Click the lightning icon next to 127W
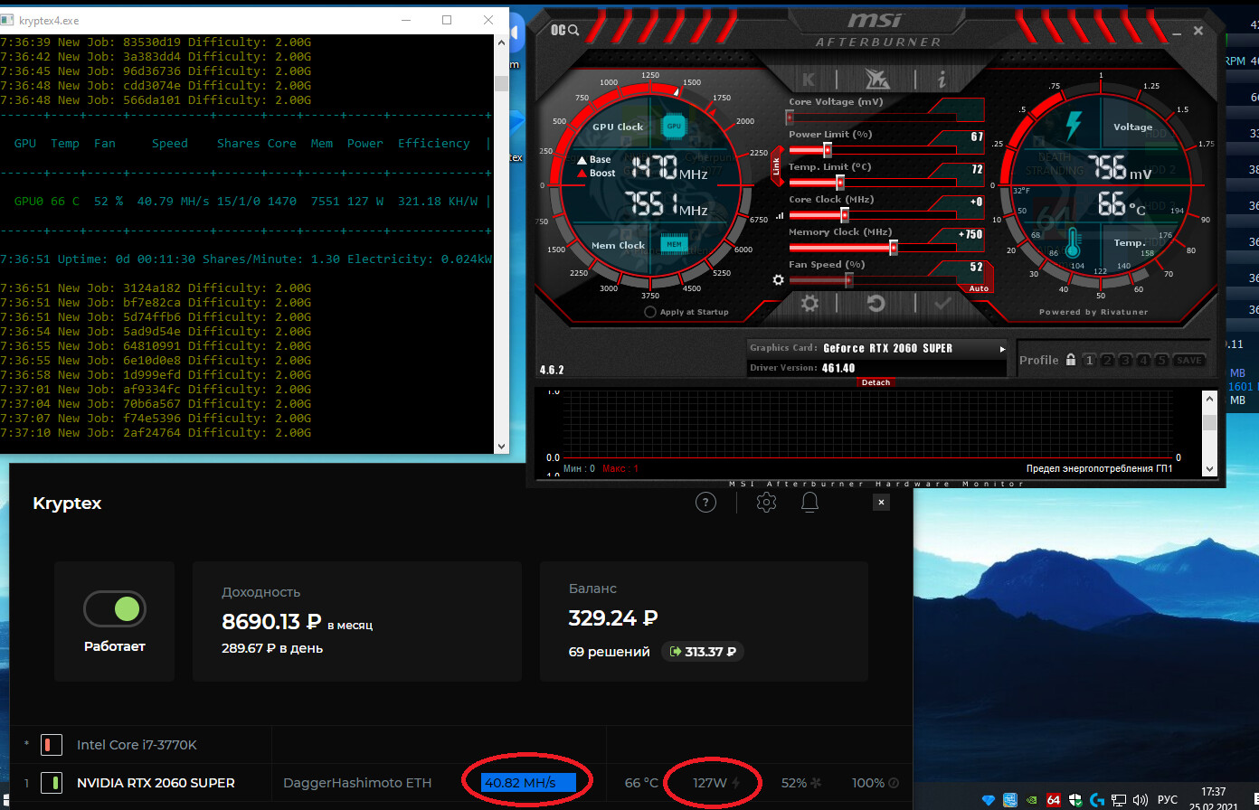 pos(736,783)
